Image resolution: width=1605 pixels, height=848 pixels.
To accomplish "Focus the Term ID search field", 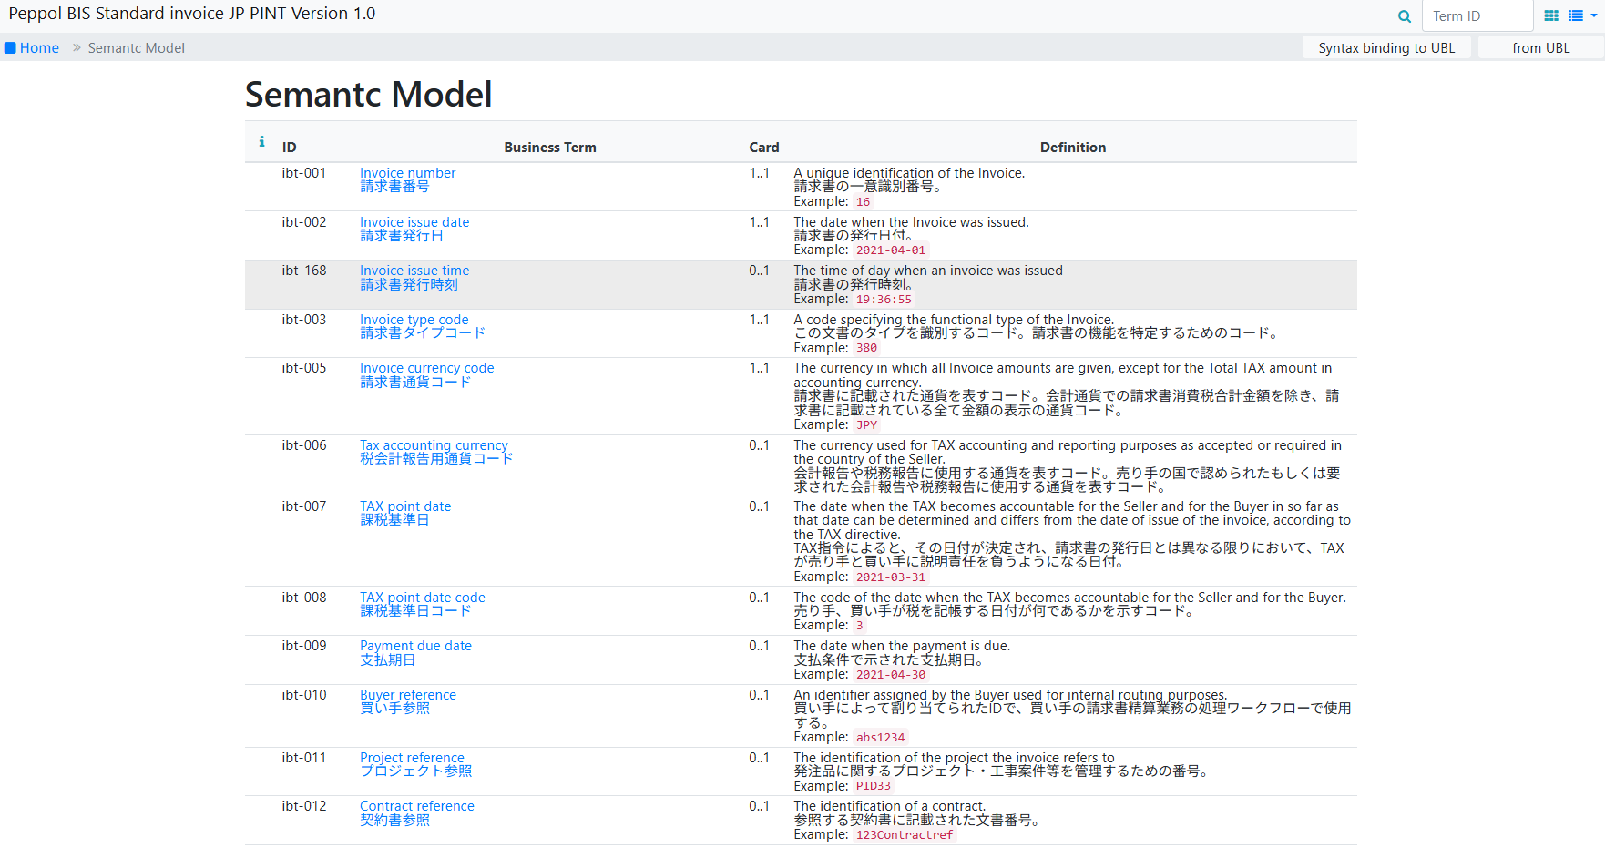I will click(x=1477, y=16).
